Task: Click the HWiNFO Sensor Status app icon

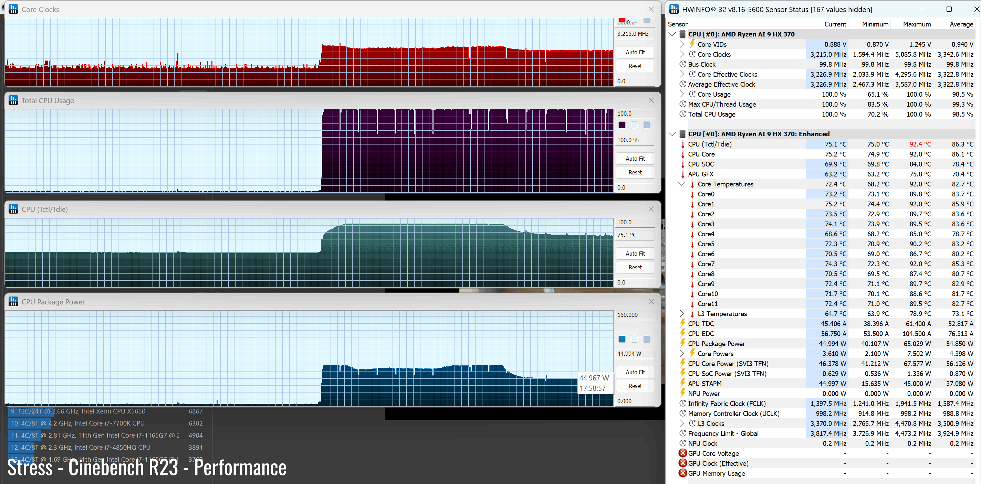Action: [x=674, y=9]
